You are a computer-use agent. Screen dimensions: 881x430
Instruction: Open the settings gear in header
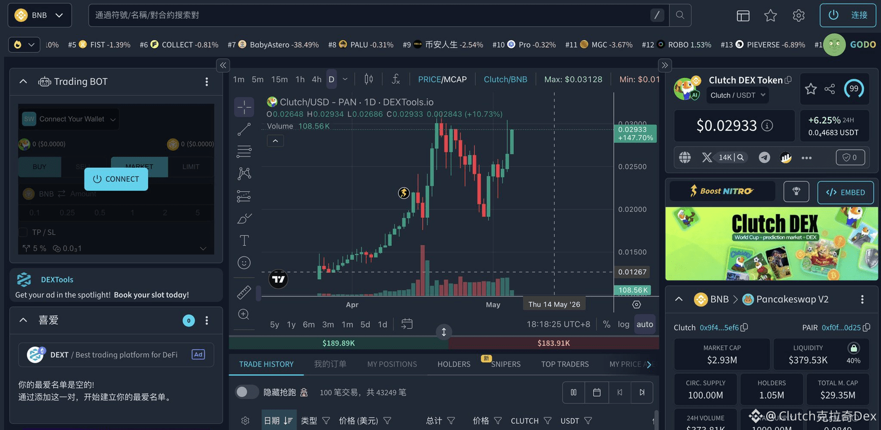(799, 16)
